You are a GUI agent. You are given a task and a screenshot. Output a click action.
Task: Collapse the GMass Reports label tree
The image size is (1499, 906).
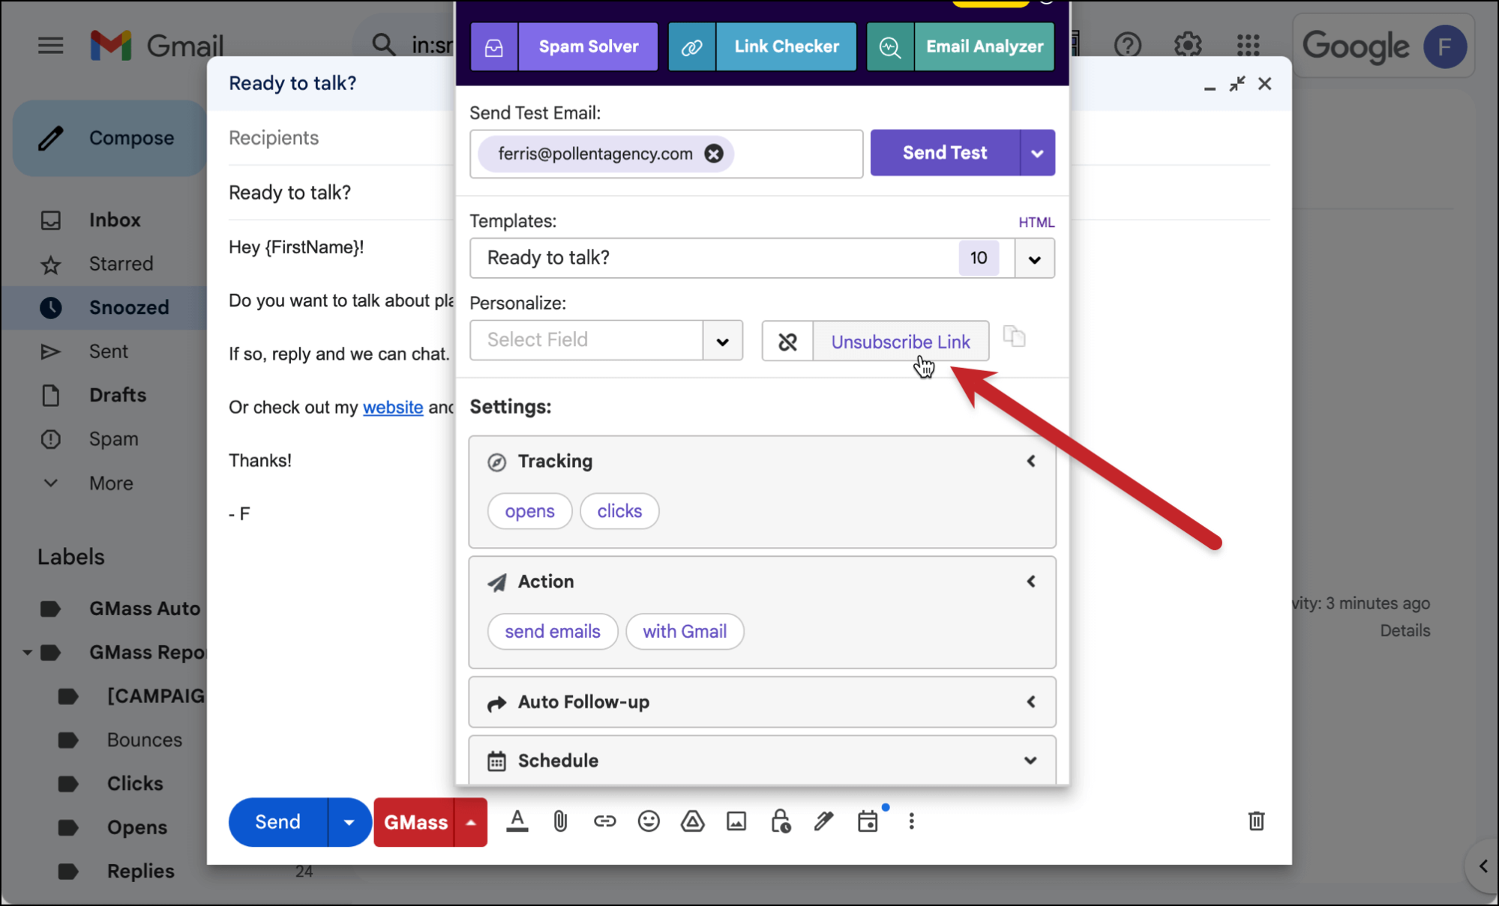coord(27,653)
